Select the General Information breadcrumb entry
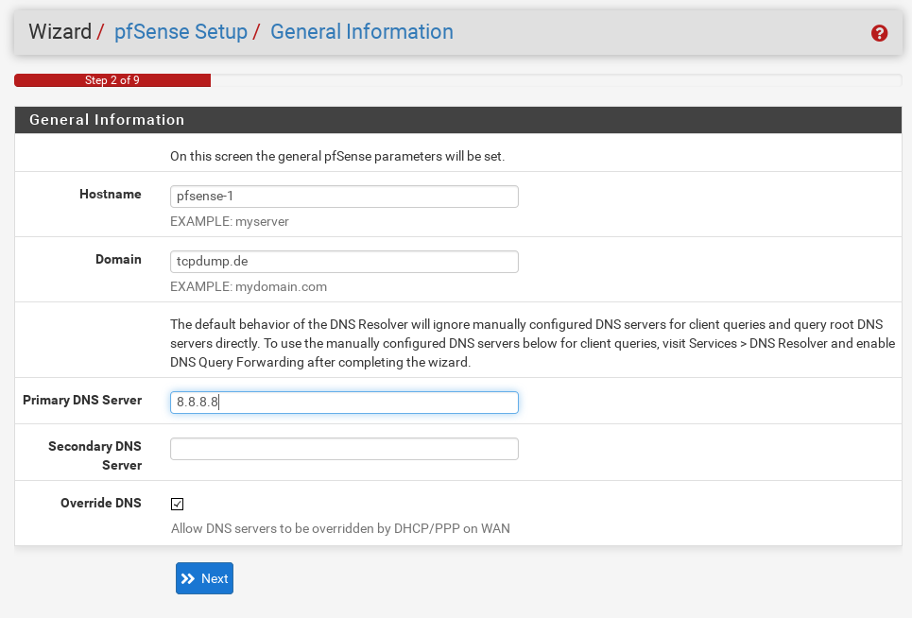 point(362,31)
